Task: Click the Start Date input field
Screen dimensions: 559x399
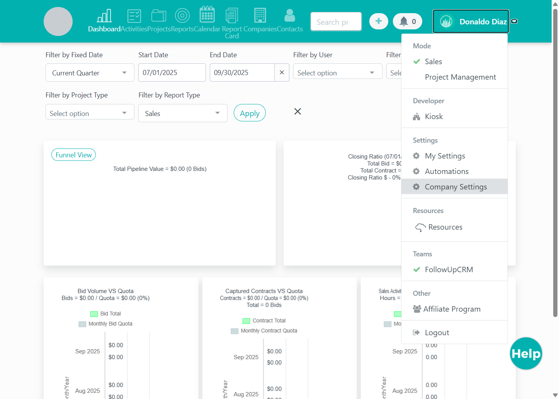Action: 172,72
